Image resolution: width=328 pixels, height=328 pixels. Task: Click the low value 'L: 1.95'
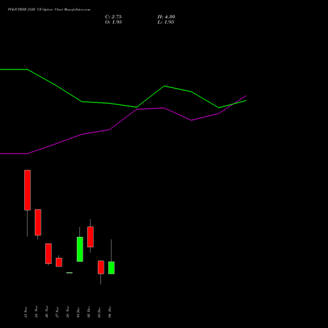click(165, 22)
